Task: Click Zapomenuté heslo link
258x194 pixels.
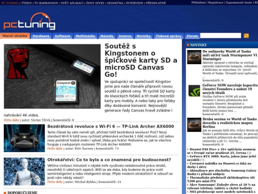Action: click(239, 3)
